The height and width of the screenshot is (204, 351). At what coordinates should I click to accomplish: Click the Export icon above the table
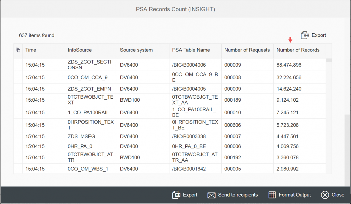tap(305, 35)
